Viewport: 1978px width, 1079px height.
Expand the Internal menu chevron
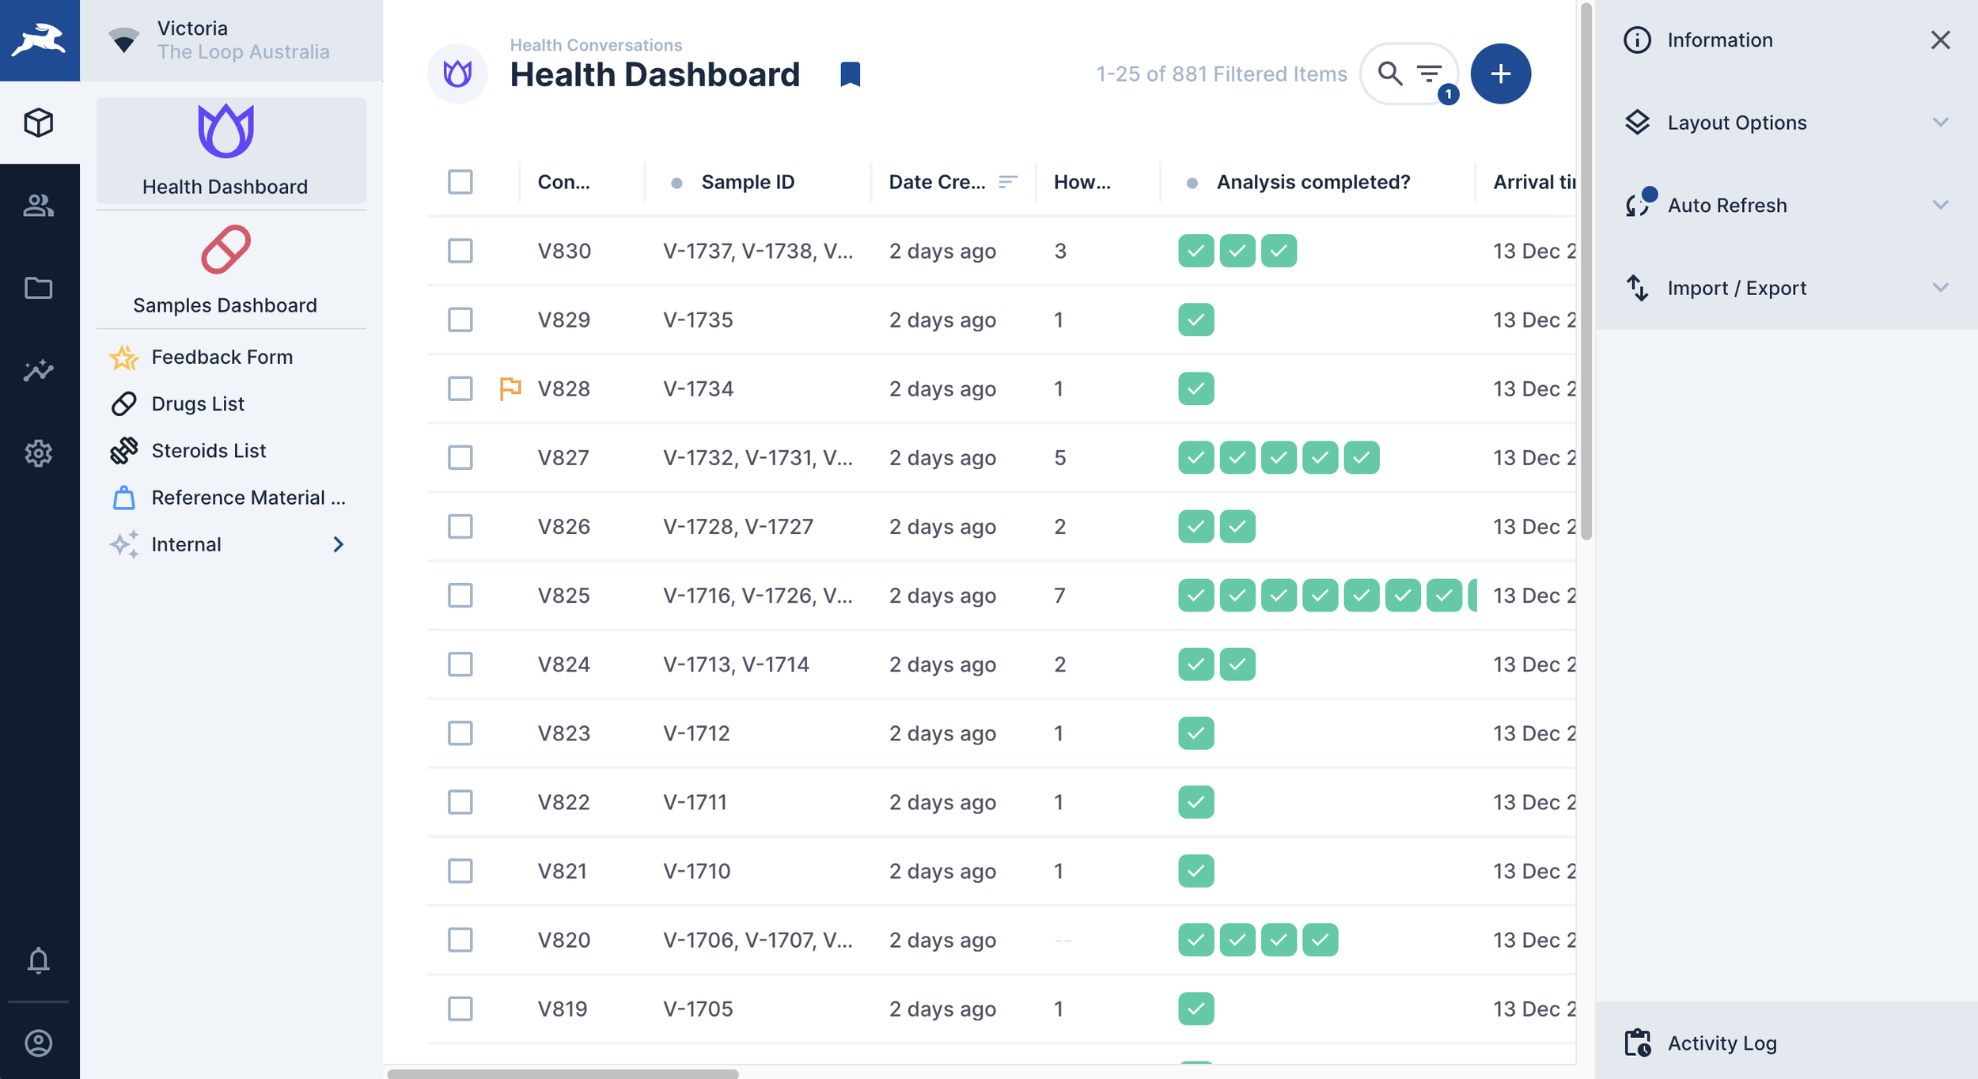(x=339, y=544)
